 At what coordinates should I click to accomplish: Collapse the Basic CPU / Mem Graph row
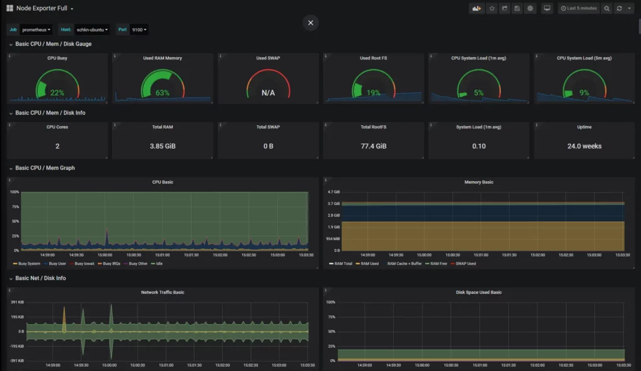coord(46,167)
